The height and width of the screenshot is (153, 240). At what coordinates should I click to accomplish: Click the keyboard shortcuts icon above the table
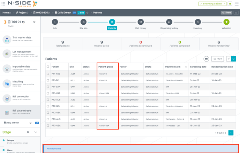click(x=206, y=59)
